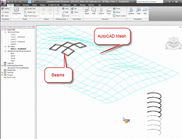Select the Brace tool
The height and width of the screenshot is (139, 182).
point(116,12)
